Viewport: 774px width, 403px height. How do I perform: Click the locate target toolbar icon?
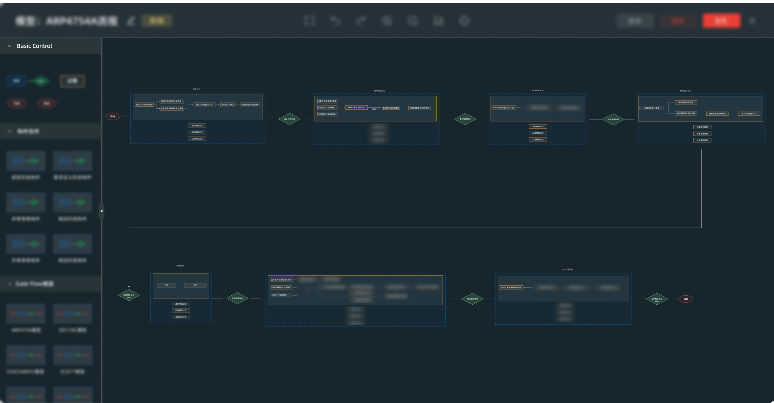tap(464, 21)
